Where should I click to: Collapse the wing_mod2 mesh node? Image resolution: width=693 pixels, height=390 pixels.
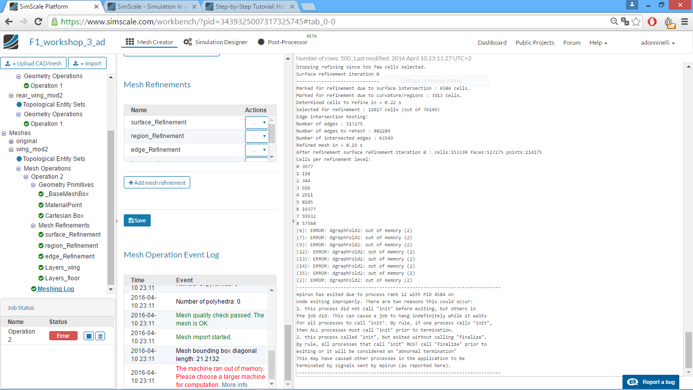[x=12, y=149]
